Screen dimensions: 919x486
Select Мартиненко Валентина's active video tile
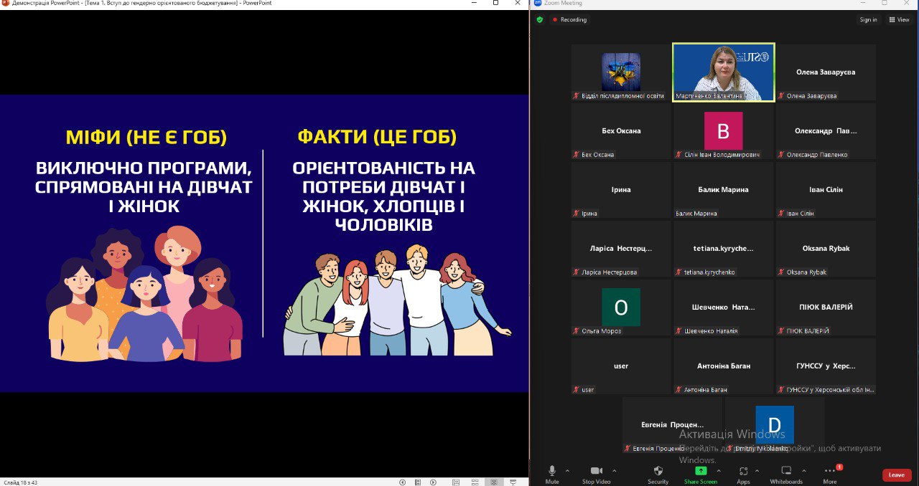click(x=723, y=72)
